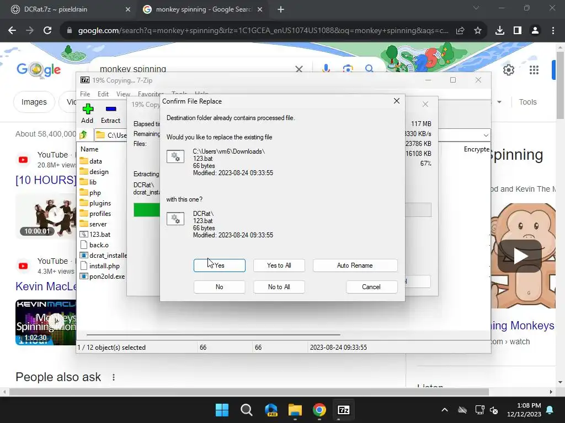
Task: Click the 7-Zip Extract toolbar icon
Action: point(110,113)
